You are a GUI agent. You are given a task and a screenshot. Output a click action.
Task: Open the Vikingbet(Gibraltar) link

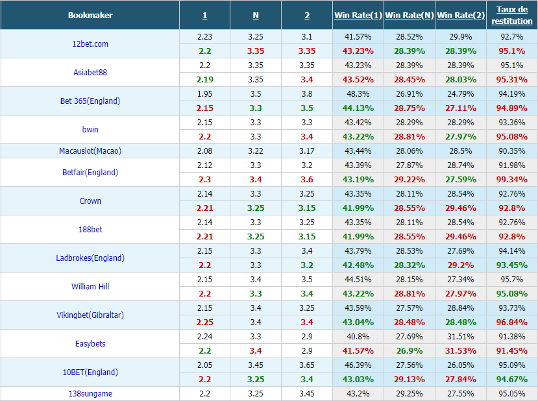click(x=90, y=315)
